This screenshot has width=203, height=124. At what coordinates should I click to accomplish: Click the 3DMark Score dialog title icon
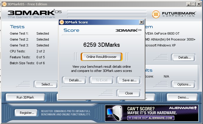pos(62,22)
